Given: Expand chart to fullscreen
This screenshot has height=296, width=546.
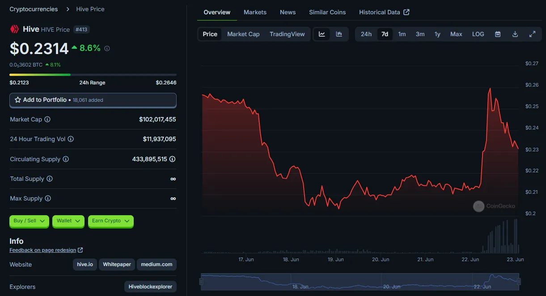Looking at the screenshot, I should pos(532,34).
